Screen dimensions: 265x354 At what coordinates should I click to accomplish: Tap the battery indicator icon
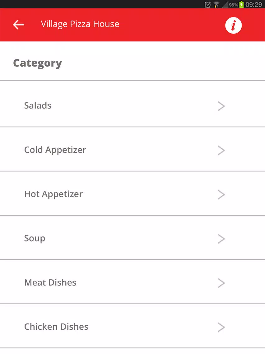[x=241, y=4]
